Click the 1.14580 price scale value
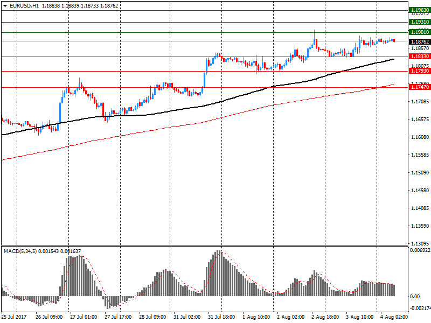 tap(420, 191)
